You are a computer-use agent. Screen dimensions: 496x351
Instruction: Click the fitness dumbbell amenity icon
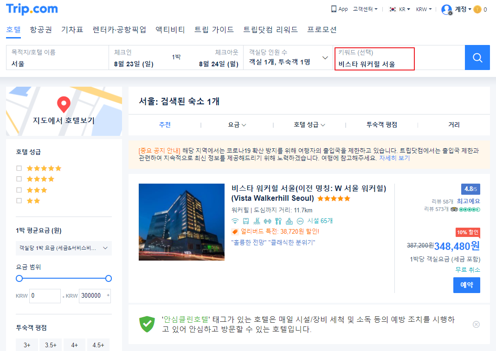click(x=268, y=221)
